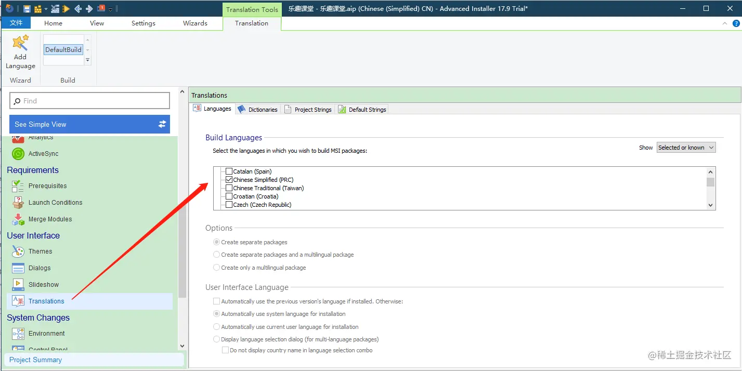Click the Build gallery up arrow
The height and width of the screenshot is (371, 742).
point(87,39)
